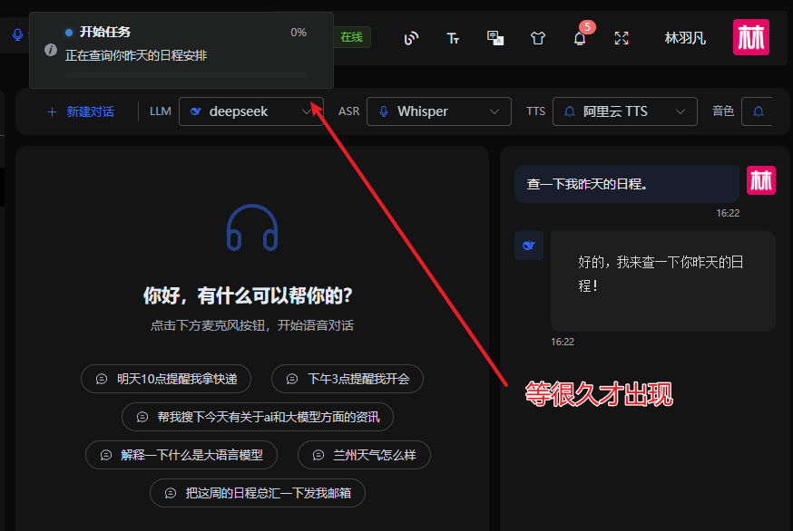793x531 pixels.
Task: Click the chevron arrow of Whisper dropdown
Action: [494, 111]
